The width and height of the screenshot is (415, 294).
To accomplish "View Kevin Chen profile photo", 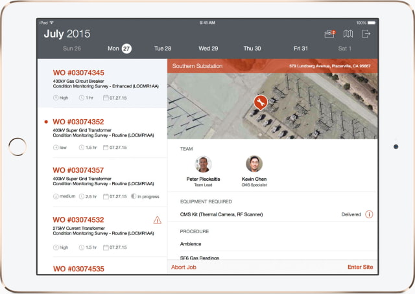I will (254, 164).
